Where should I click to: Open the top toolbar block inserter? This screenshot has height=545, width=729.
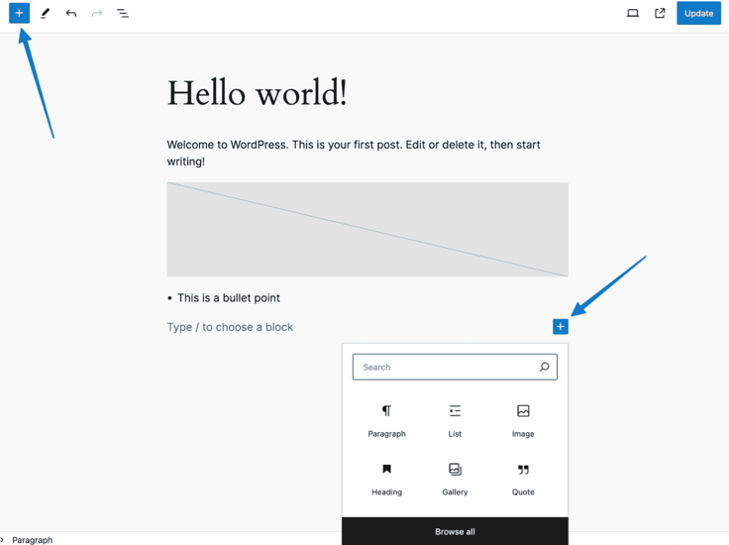coord(19,13)
